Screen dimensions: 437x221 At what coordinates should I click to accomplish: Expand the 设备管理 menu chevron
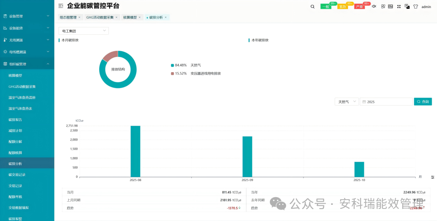coord(48,16)
